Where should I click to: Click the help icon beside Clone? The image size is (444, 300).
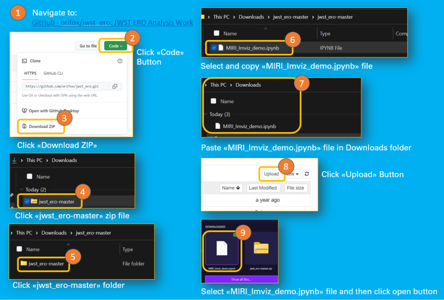(120, 61)
